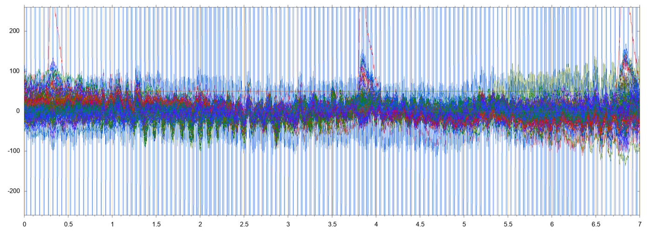Select the y-axis tick label 100

tap(15, 71)
